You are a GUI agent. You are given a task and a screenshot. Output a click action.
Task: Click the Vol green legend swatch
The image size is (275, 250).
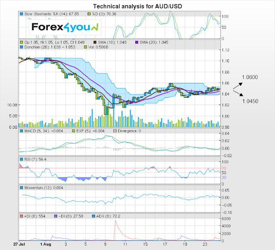click(x=86, y=47)
